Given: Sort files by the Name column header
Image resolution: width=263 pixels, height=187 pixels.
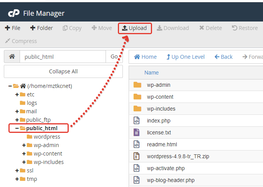Looking at the screenshot, I should point(151,73).
